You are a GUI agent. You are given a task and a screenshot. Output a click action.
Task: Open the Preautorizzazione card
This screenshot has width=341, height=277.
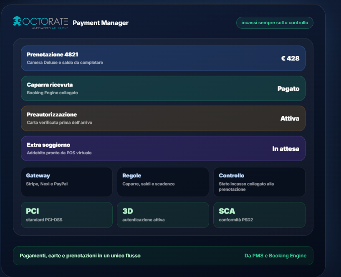163,118
